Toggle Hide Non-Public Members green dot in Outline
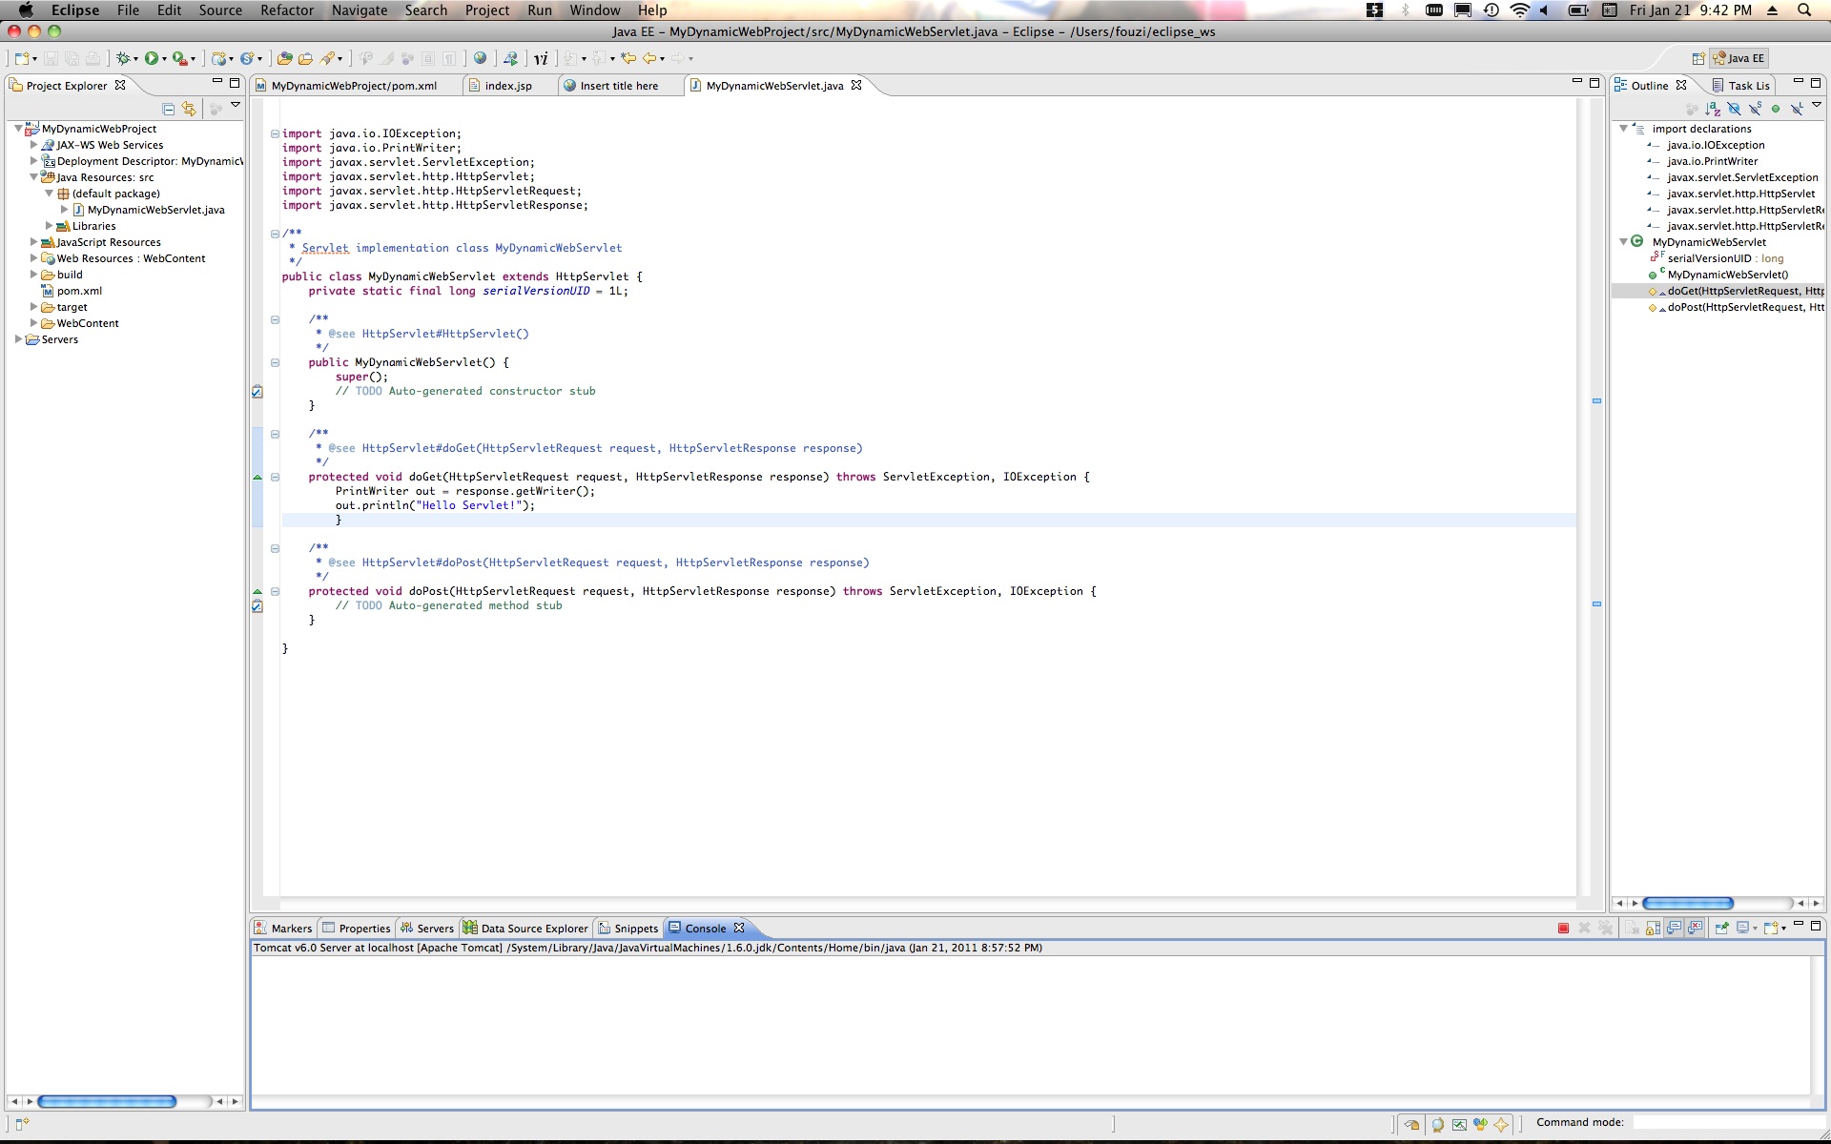 pos(1776,109)
